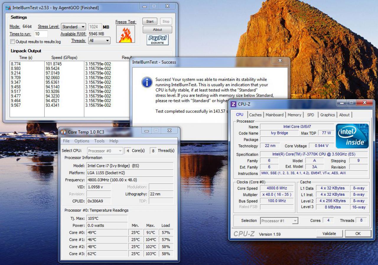Click the Core Voltage 0.944 V value

(x=322, y=146)
